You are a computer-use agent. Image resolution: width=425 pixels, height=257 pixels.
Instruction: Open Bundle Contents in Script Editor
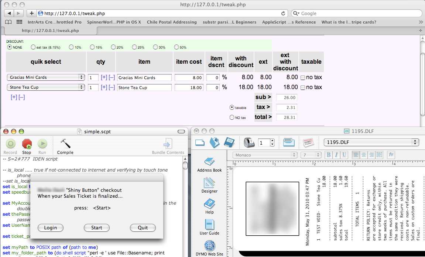168,147
